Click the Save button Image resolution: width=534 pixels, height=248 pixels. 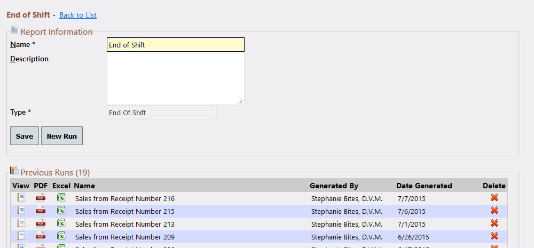pos(25,136)
